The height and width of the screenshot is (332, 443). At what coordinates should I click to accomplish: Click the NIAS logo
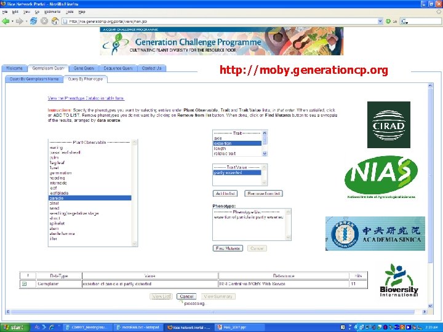(x=381, y=177)
